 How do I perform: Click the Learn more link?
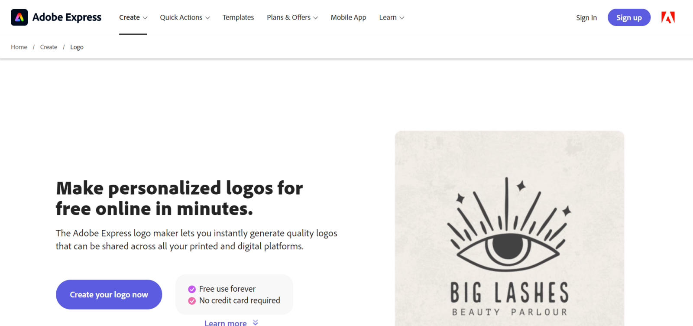pos(225,323)
